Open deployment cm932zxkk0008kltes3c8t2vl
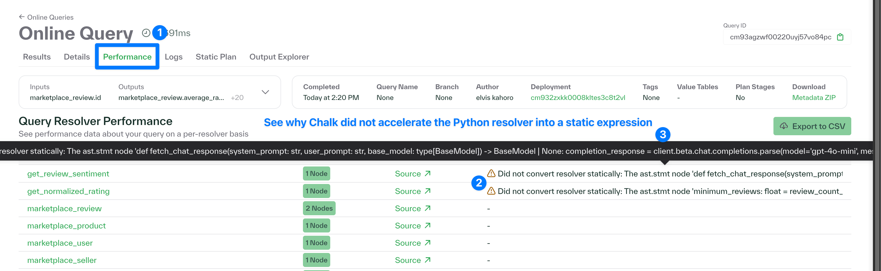 [x=578, y=98]
